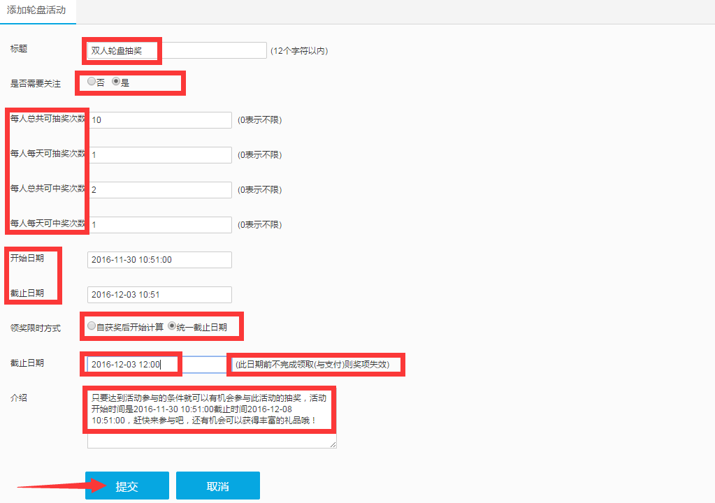Image resolution: width=715 pixels, height=503 pixels.
Task: Choose the 自获奖后开始计算 option
Action: [92, 326]
